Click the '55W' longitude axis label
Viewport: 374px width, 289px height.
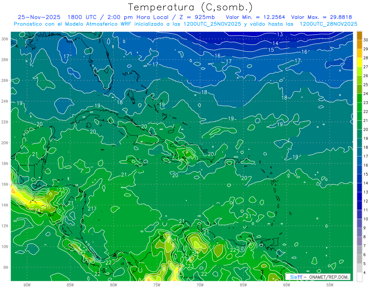click(x=330, y=285)
